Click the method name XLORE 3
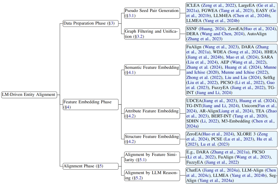Viewport: 280px width, 184px height. pyautogui.click(x=246, y=134)
